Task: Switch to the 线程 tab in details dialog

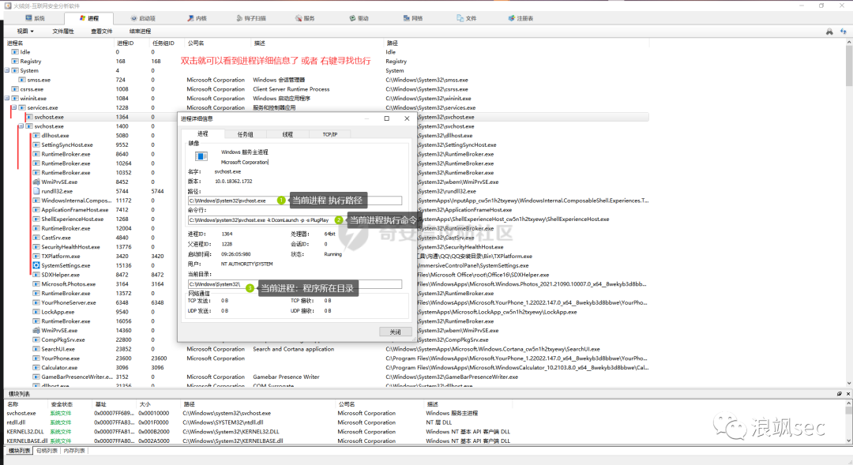Action: [287, 133]
